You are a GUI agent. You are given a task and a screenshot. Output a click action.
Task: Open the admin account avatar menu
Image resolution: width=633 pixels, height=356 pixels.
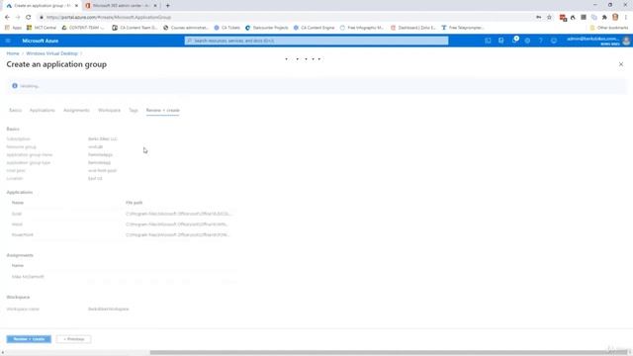pos(626,41)
